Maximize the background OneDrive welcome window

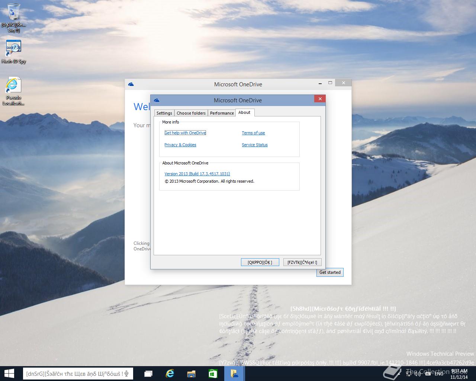330,83
